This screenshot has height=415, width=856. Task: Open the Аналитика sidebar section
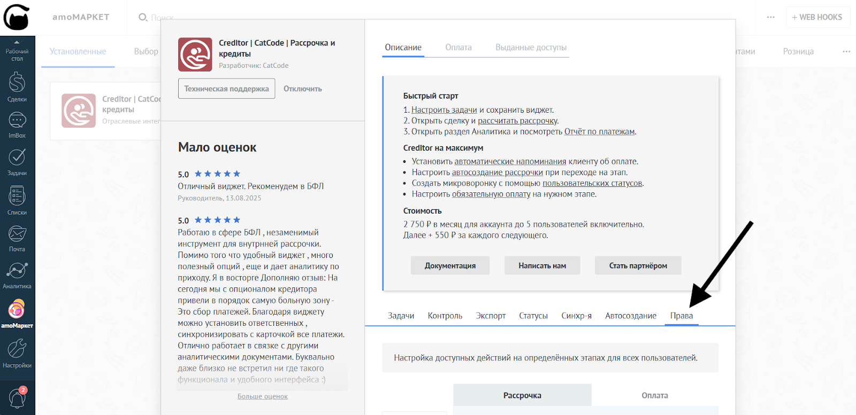pos(17,275)
